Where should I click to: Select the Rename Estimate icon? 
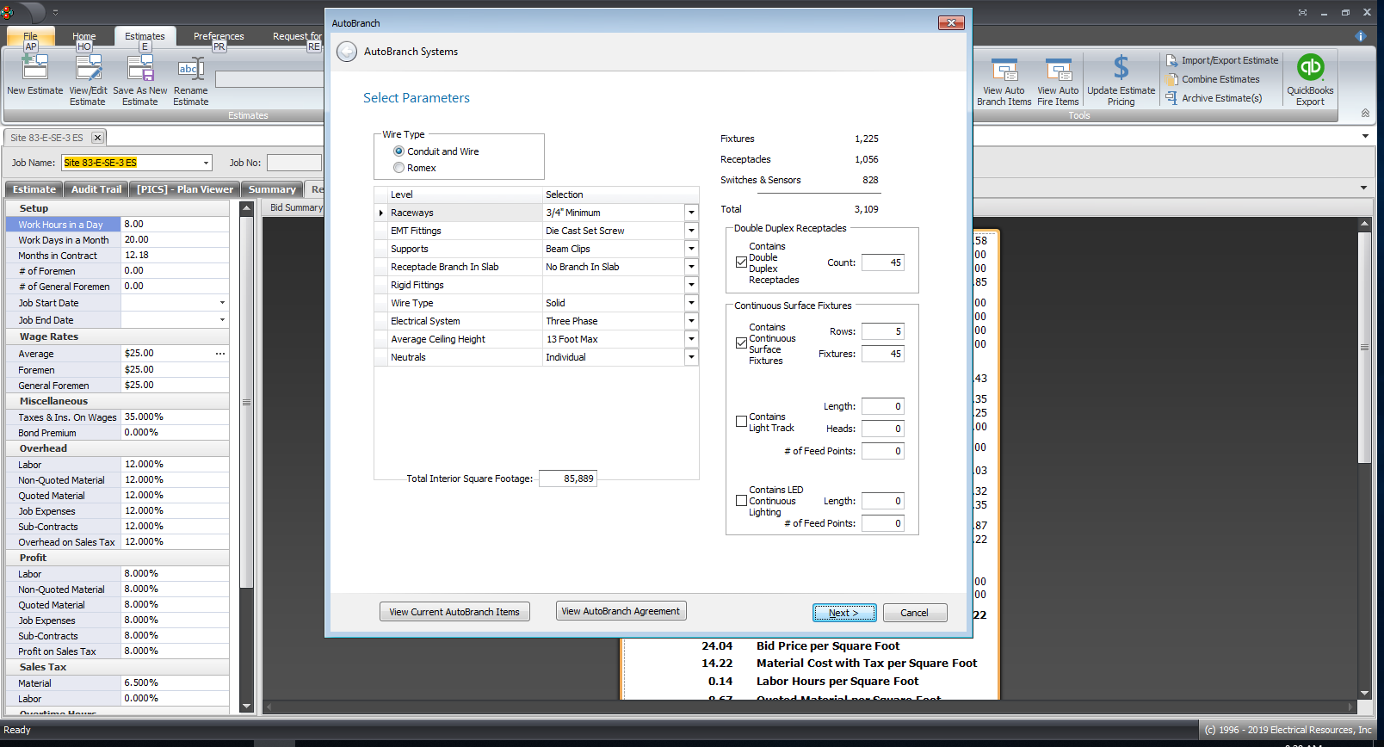click(x=190, y=68)
